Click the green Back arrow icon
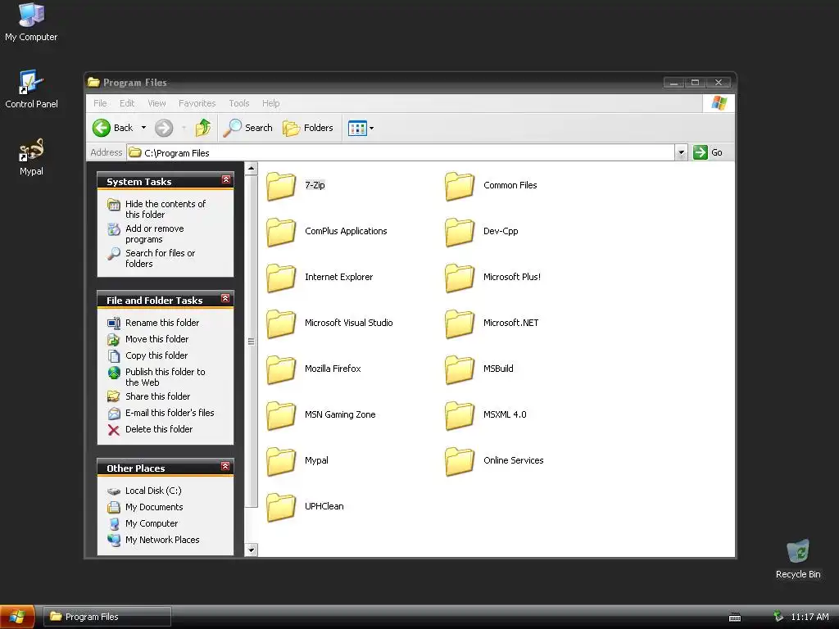This screenshot has height=629, width=839. [x=101, y=128]
